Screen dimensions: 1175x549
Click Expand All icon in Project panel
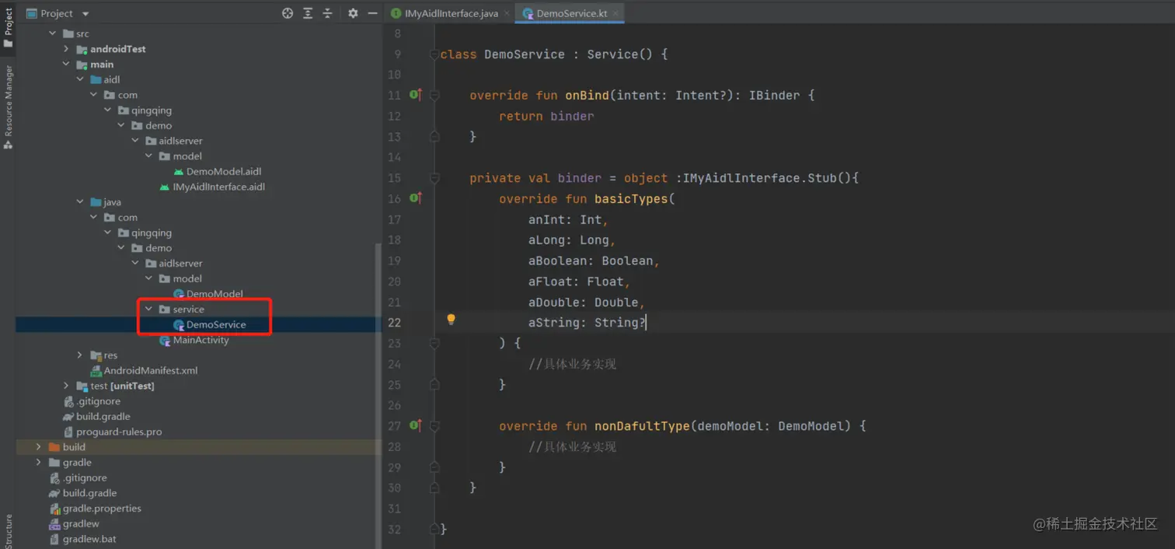tap(308, 13)
